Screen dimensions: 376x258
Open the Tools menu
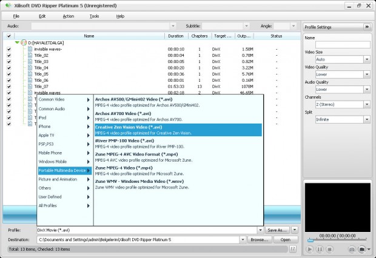click(94, 16)
